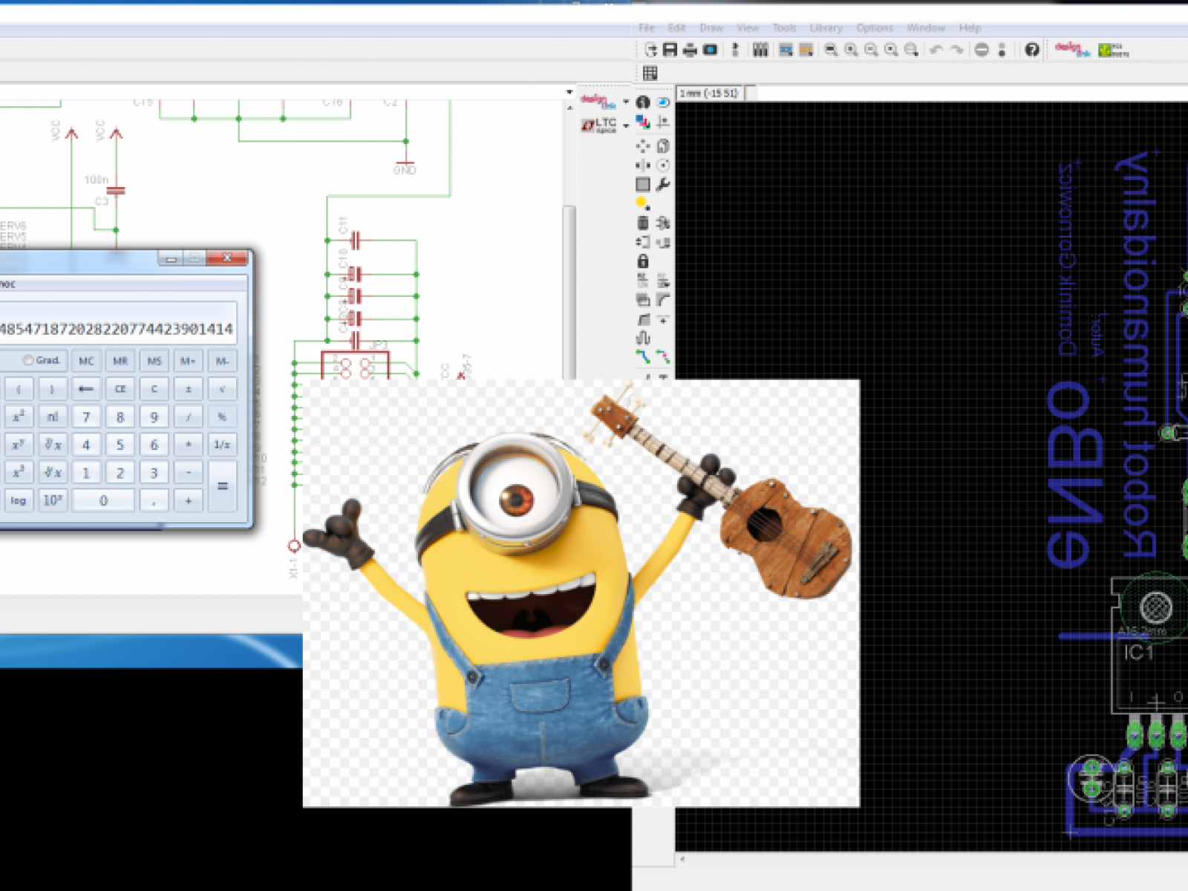Click the designlink logo in top toolbar
The width and height of the screenshot is (1188, 891).
[x=1072, y=50]
